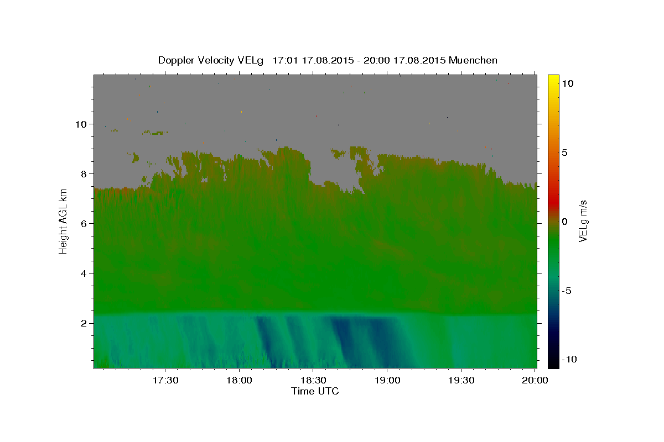Click the 17:30 time tick label
Viewport: 664px width, 442px height.
[x=165, y=380]
